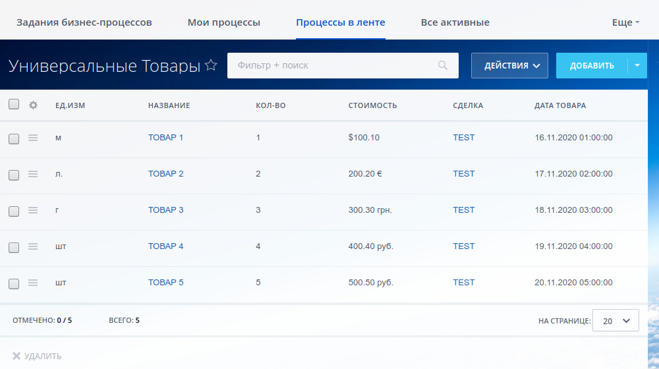Image resolution: width=659 pixels, height=369 pixels.
Task: Sort by Стоимость column header
Action: pos(372,105)
